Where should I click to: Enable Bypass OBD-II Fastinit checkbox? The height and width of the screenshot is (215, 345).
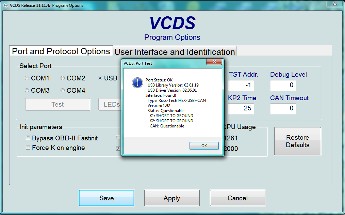tap(28, 138)
